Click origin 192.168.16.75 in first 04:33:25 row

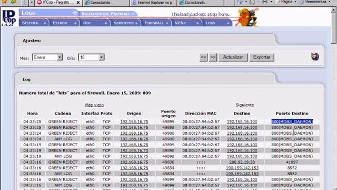[134, 121]
